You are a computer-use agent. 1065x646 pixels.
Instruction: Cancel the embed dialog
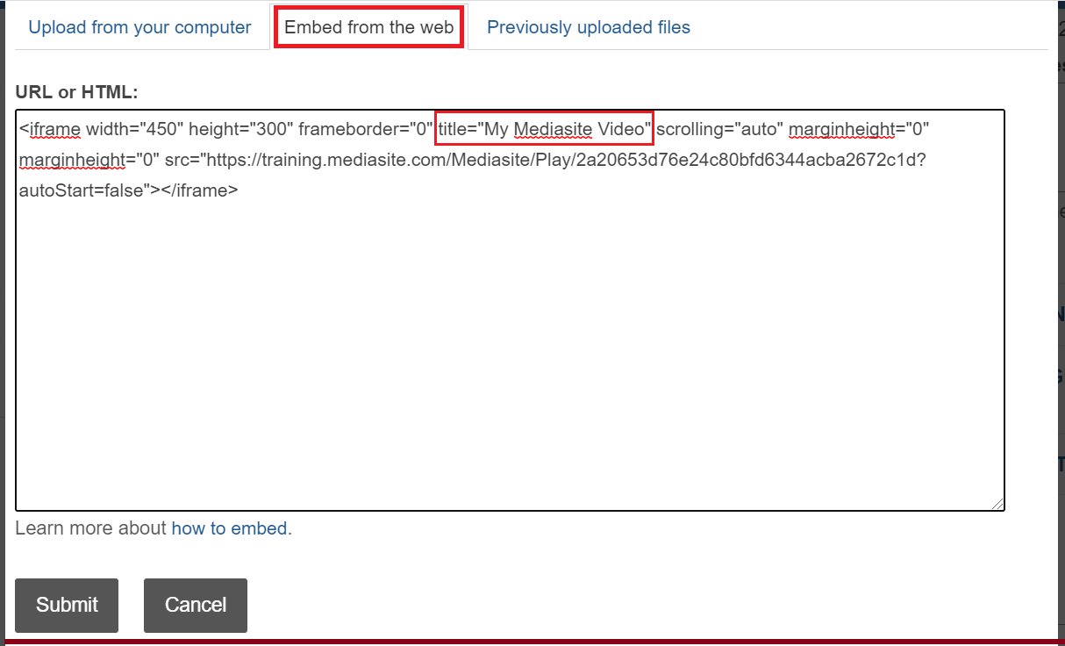point(196,605)
